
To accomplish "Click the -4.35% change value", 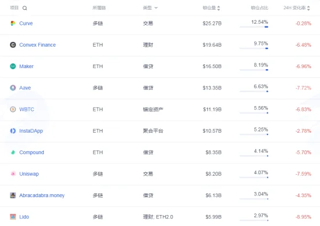I will (303, 195).
